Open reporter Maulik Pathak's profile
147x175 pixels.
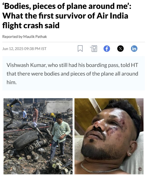point(35,37)
